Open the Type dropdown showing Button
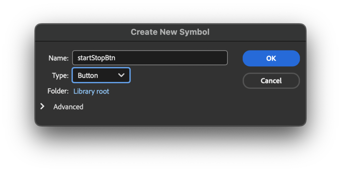The height and width of the screenshot is (172, 341). [101, 75]
